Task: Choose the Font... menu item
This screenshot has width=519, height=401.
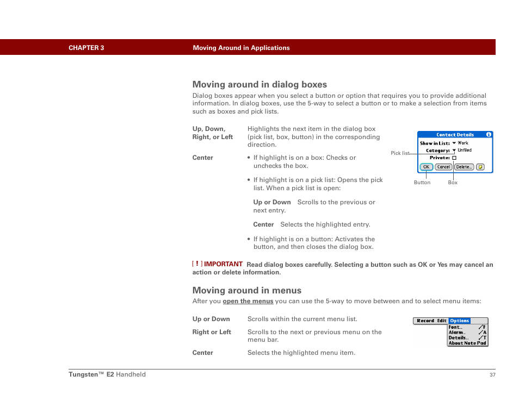Action: pyautogui.click(x=467, y=327)
